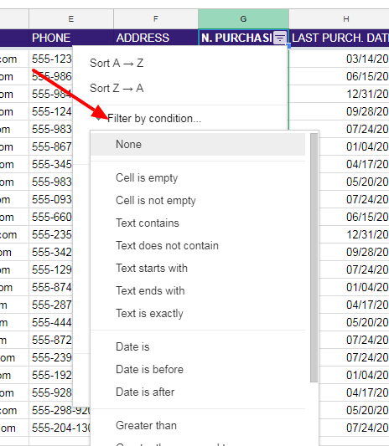Click phone cell starting 555-872
This screenshot has height=446, width=389.
pos(51,340)
